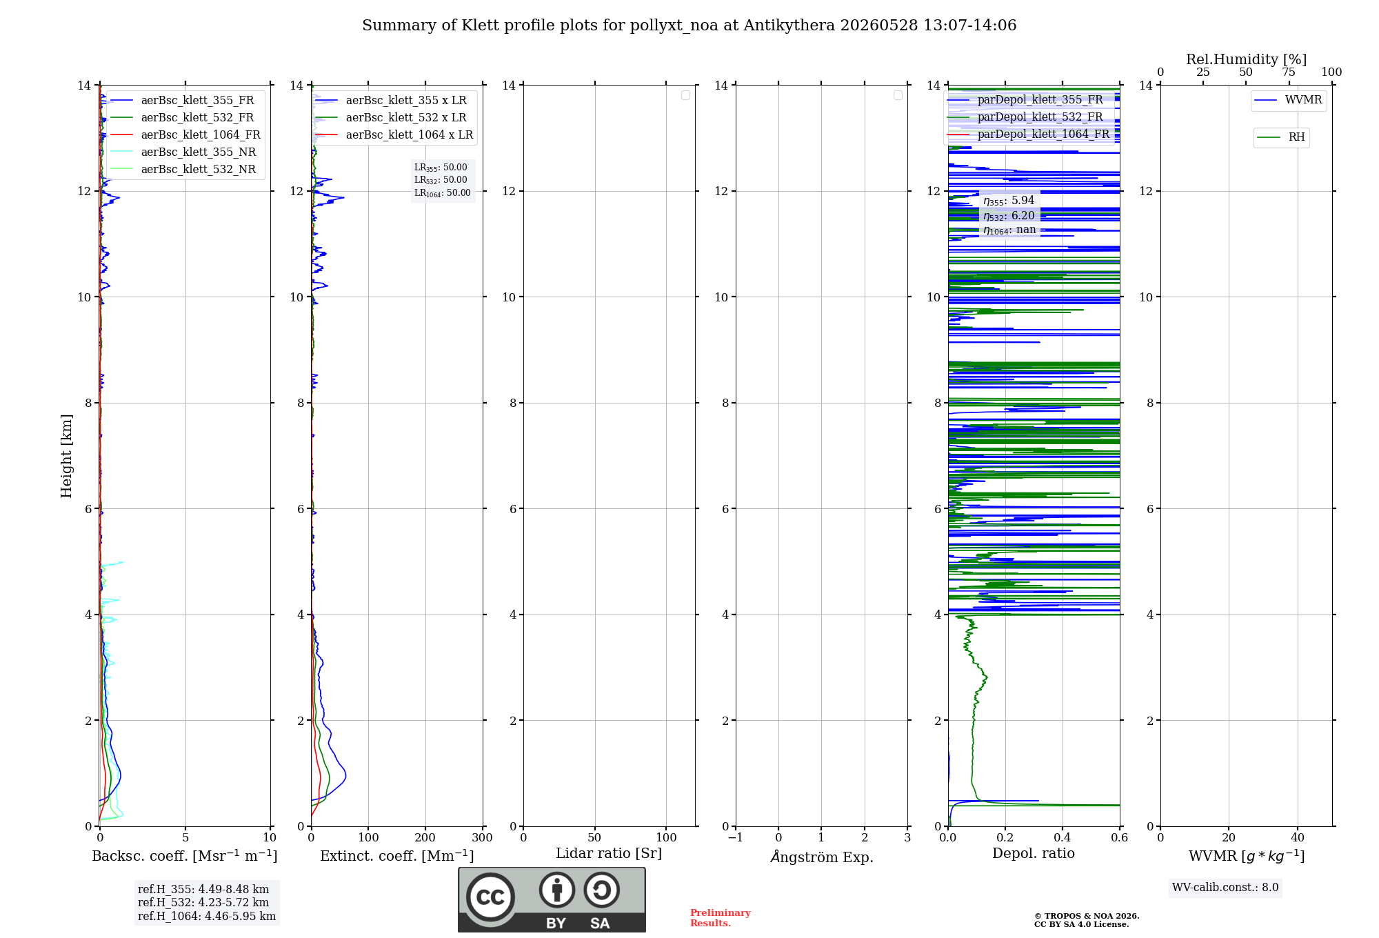Select aerBsc_klett_1064 x LR legend entry
1379x938 pixels.
(394, 135)
